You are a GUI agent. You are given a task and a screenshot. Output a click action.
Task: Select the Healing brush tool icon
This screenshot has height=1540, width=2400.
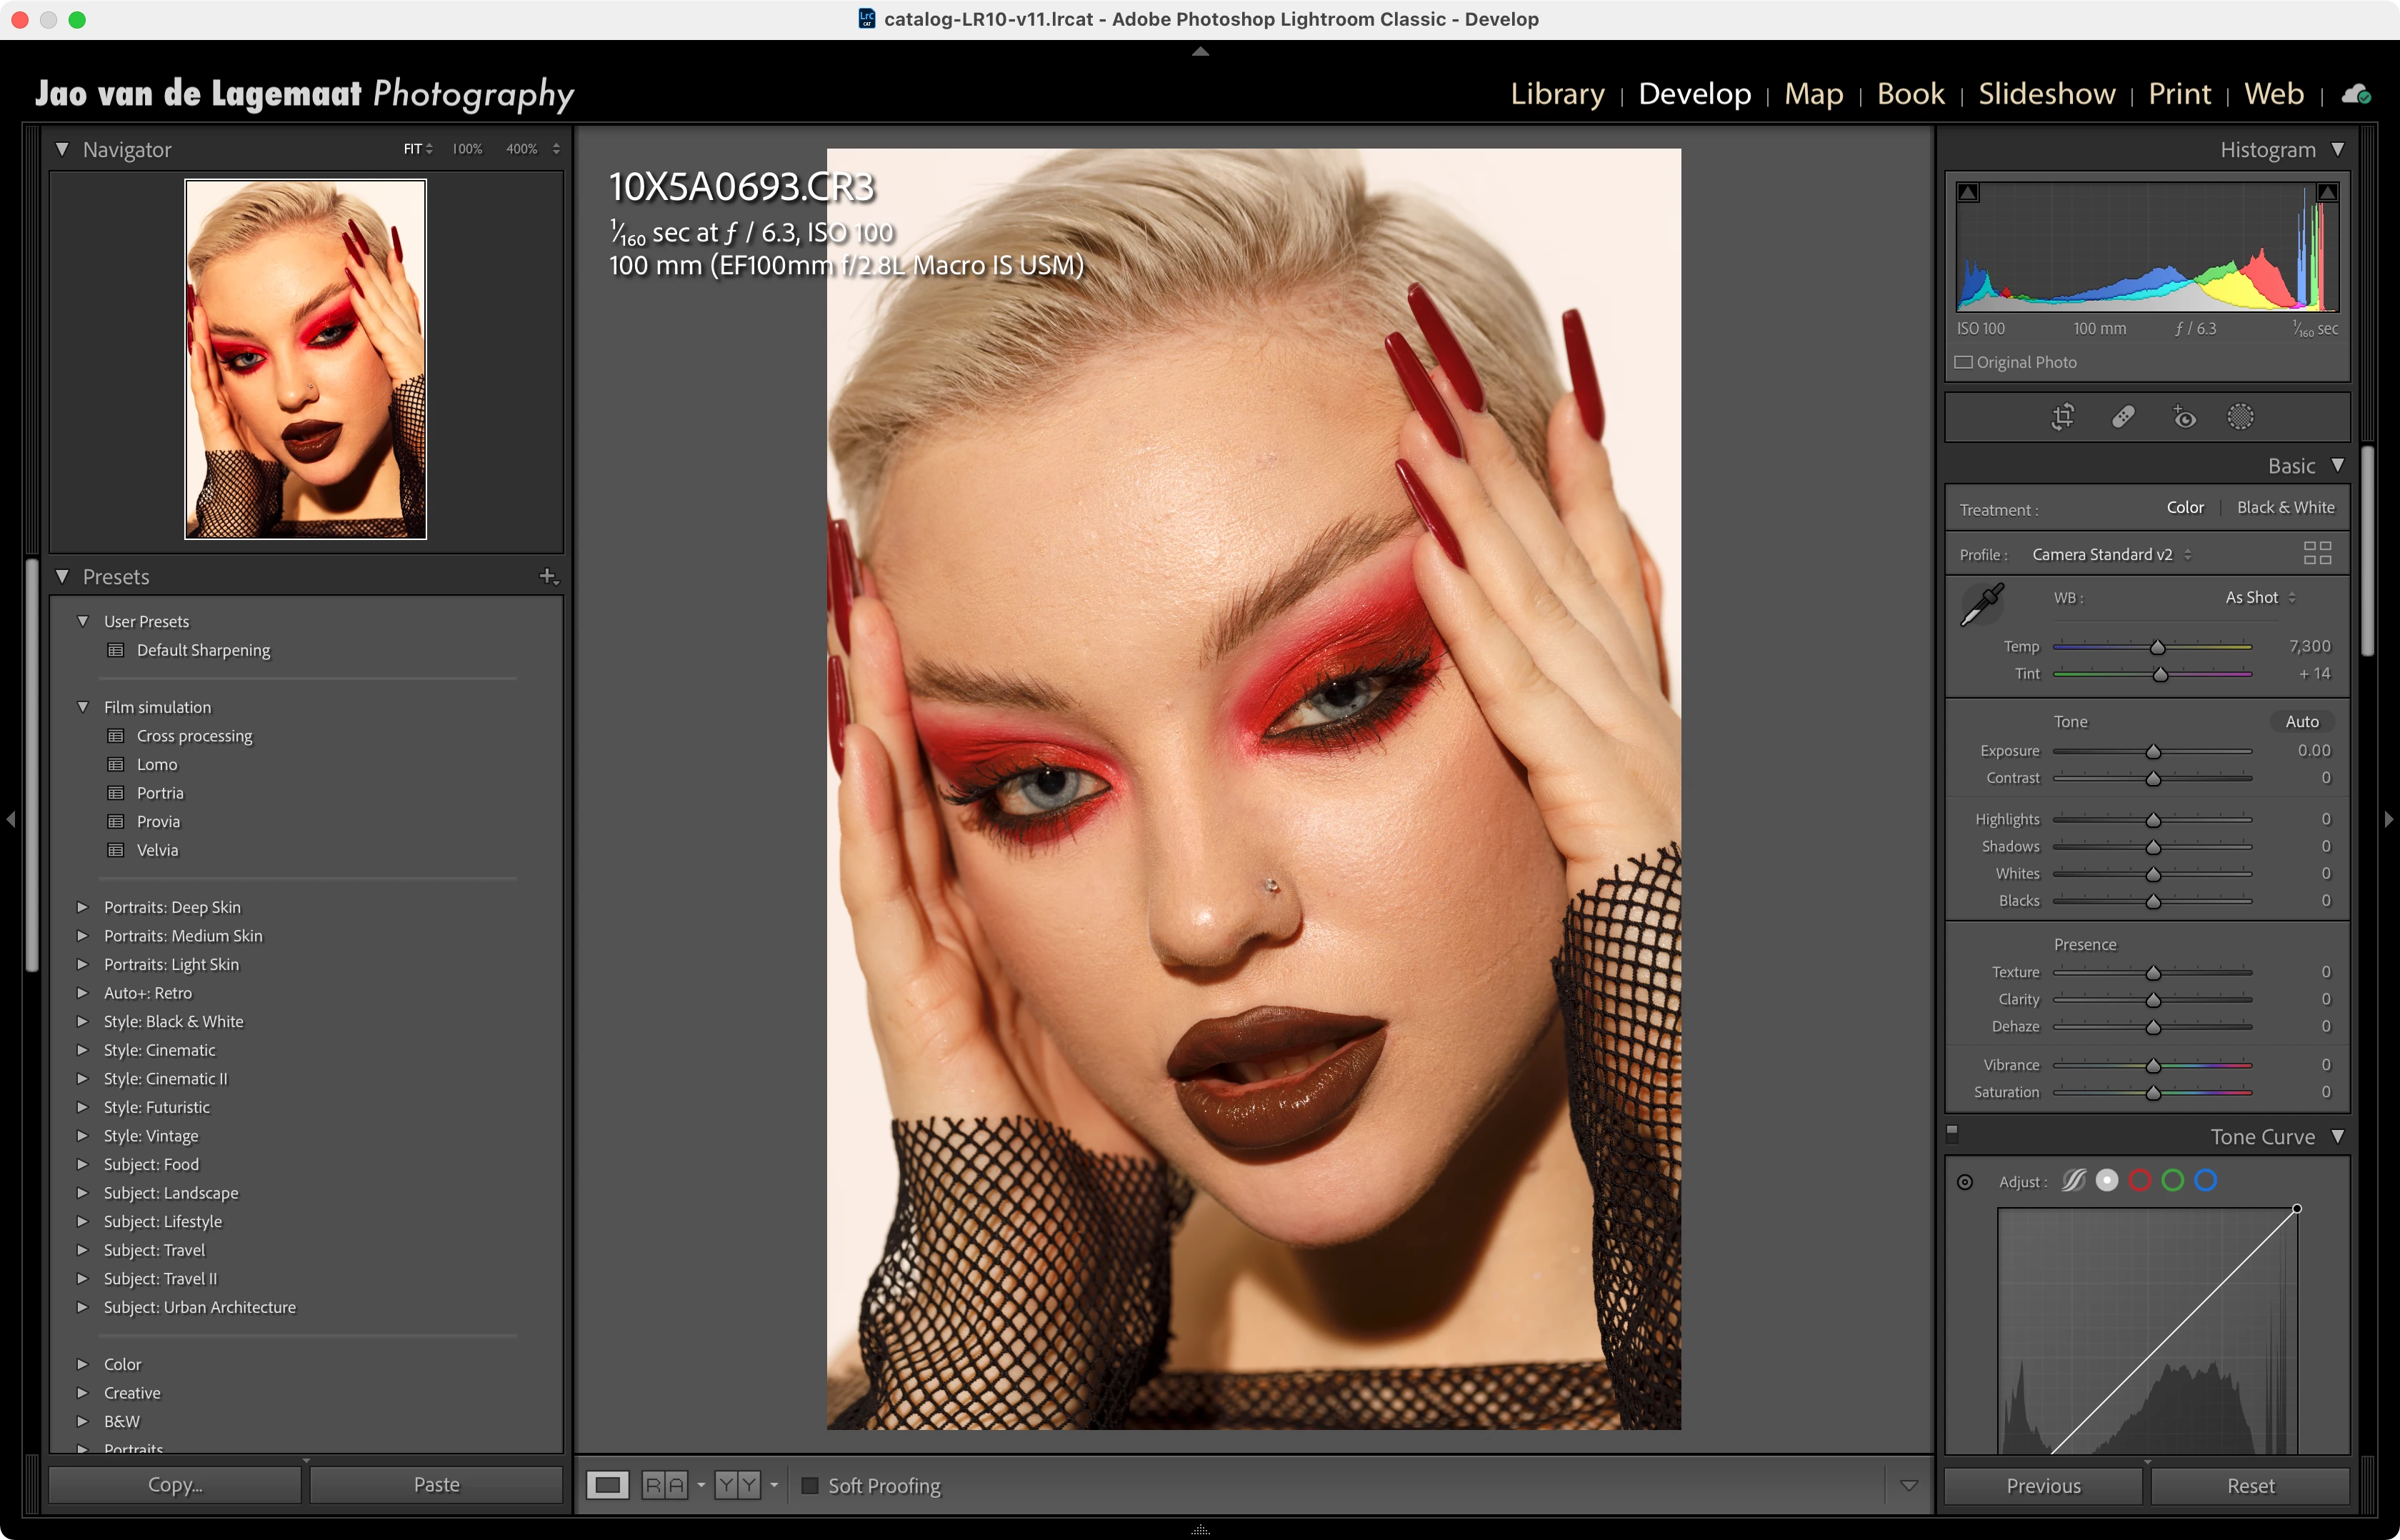pos(2123,417)
